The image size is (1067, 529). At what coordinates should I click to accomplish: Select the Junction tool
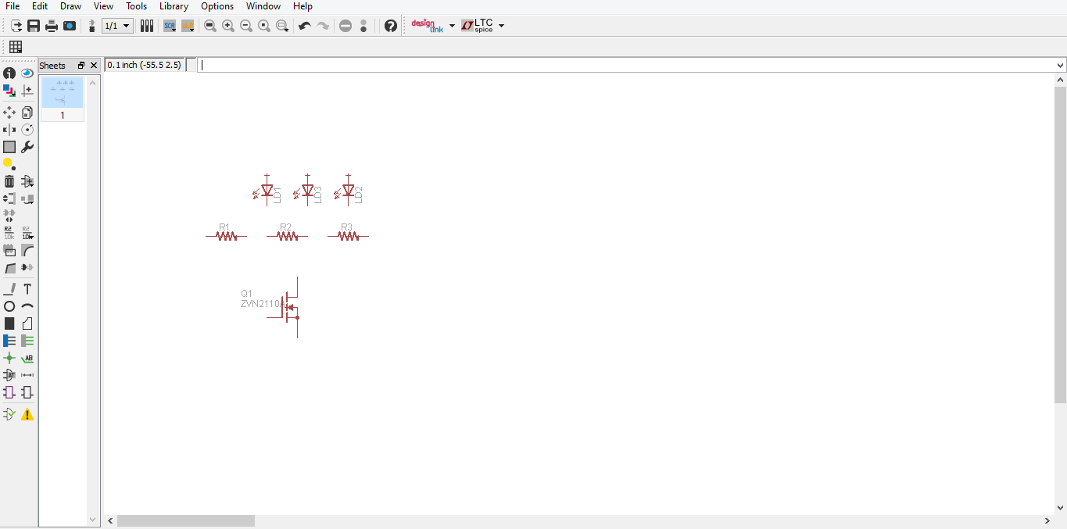pyautogui.click(x=9, y=358)
